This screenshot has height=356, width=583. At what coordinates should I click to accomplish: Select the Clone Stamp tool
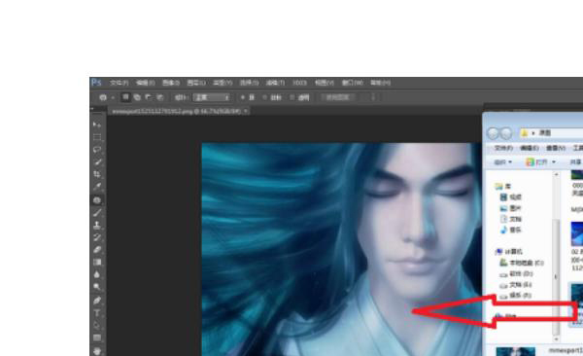click(x=97, y=225)
